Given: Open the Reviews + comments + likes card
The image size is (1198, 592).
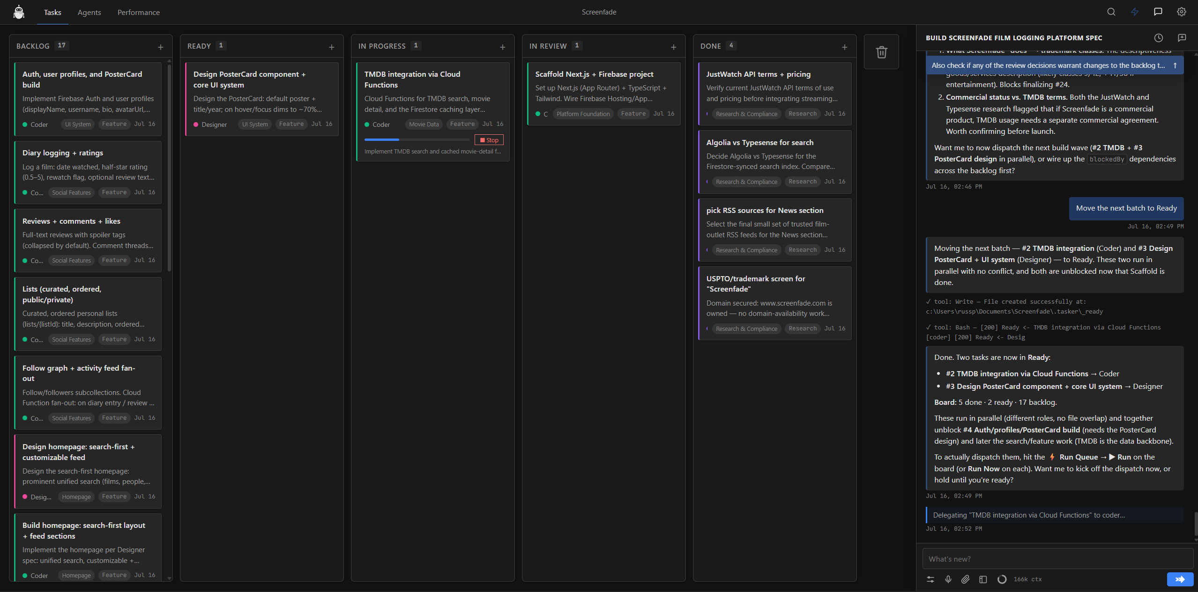Looking at the screenshot, I should coord(88,241).
